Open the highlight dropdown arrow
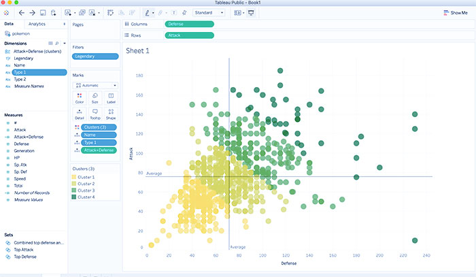Image resolution: width=476 pixels, height=277 pixels. click(153, 13)
